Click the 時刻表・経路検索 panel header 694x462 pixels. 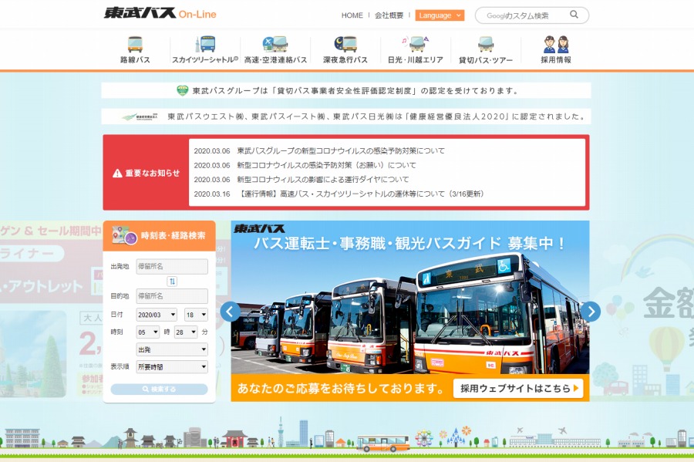(160, 236)
